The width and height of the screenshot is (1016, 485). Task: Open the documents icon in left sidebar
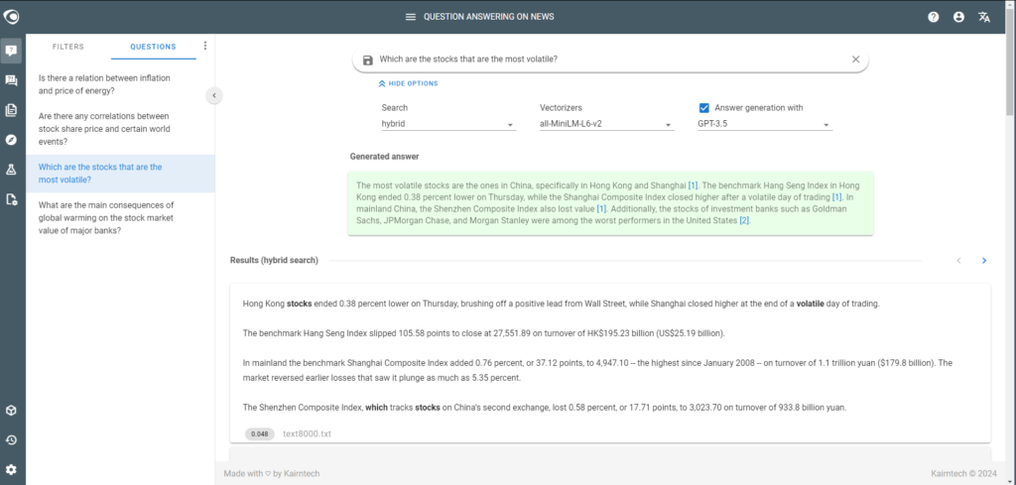[x=11, y=110]
